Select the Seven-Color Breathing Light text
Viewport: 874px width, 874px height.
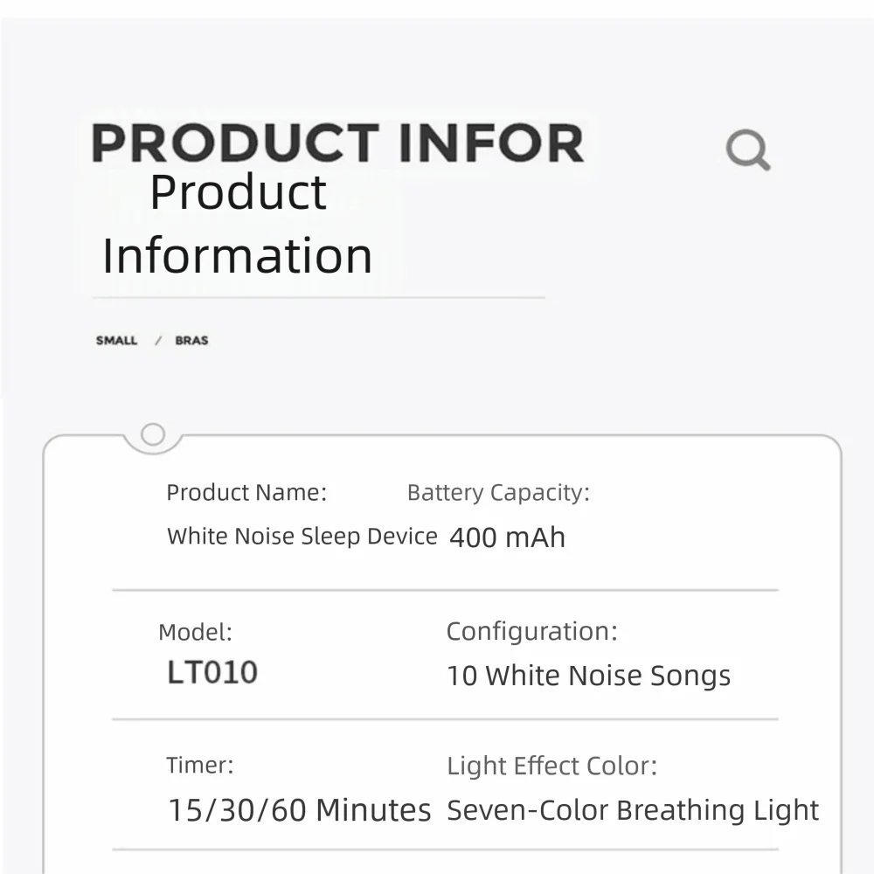tap(633, 810)
